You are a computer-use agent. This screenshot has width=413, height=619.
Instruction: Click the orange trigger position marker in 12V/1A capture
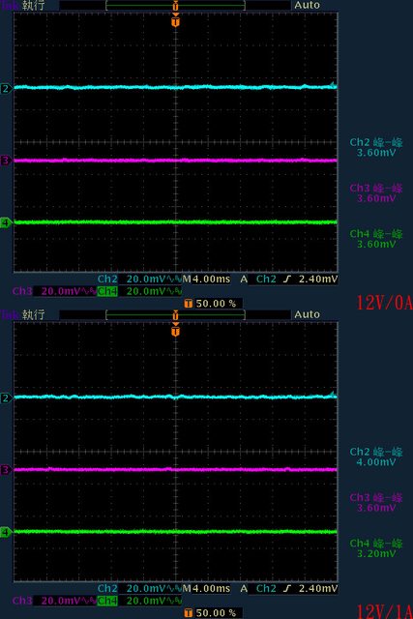pyautogui.click(x=176, y=330)
